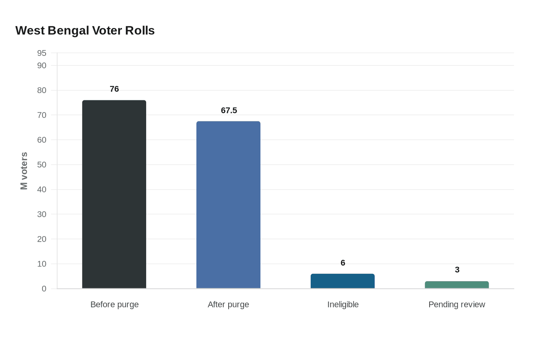Image resolution: width=537 pixels, height=337 pixels.
Task: Click the Ineligible category label
Action: [343, 304]
